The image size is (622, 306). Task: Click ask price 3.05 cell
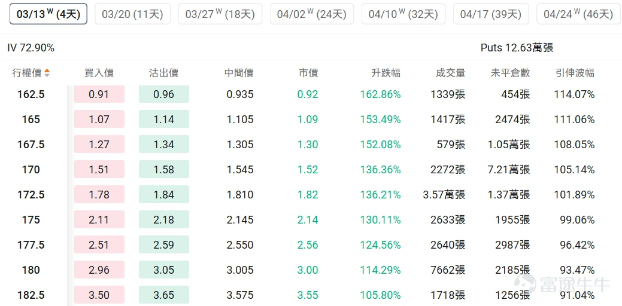point(164,270)
